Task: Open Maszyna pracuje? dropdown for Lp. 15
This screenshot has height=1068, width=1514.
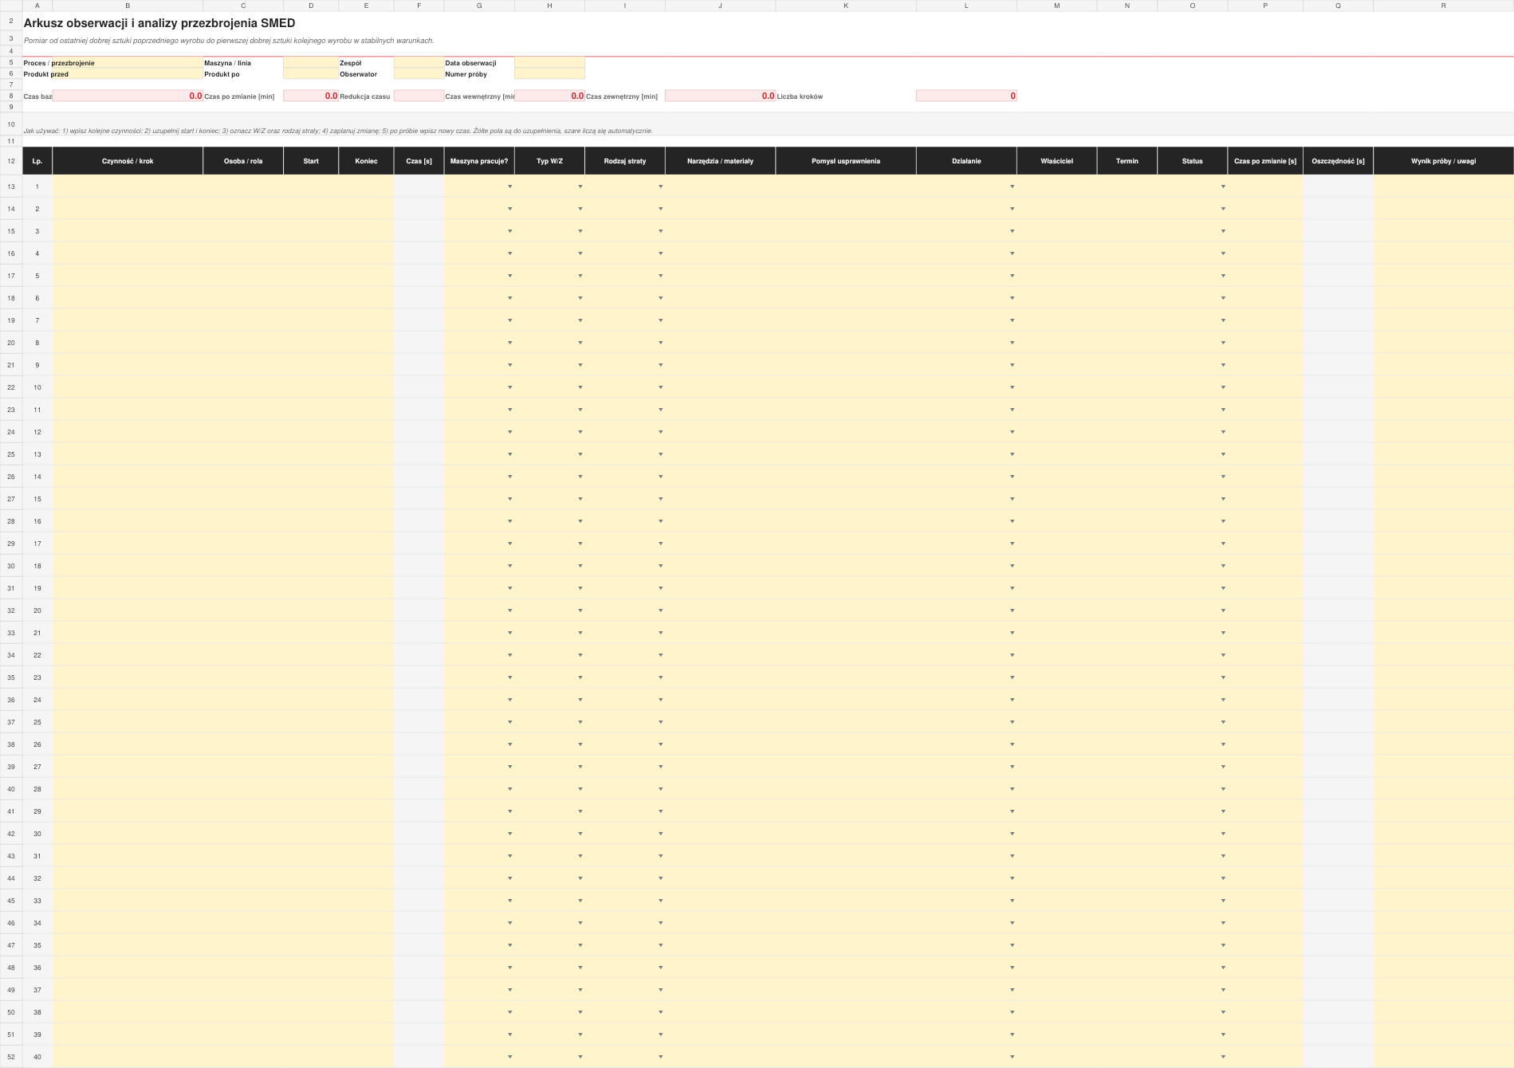Action: pos(509,499)
